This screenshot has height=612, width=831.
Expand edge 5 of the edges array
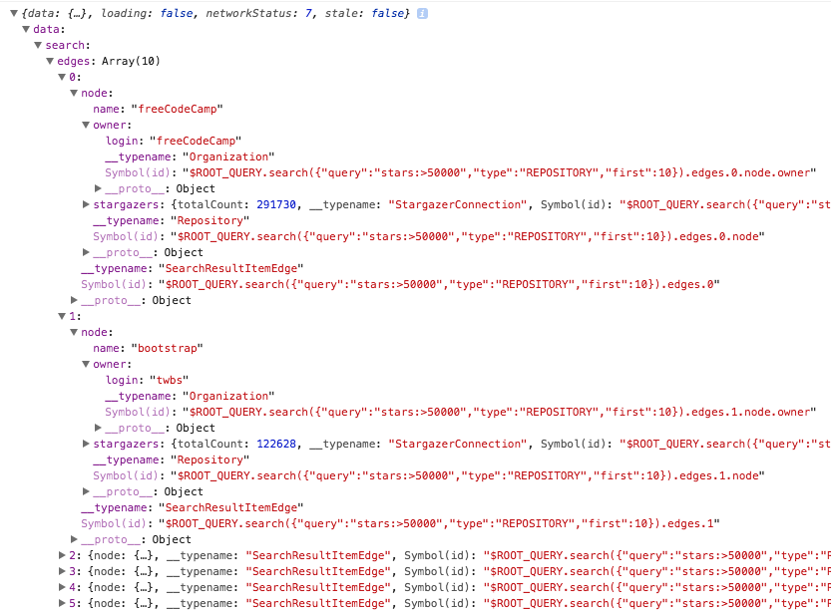[x=62, y=603]
